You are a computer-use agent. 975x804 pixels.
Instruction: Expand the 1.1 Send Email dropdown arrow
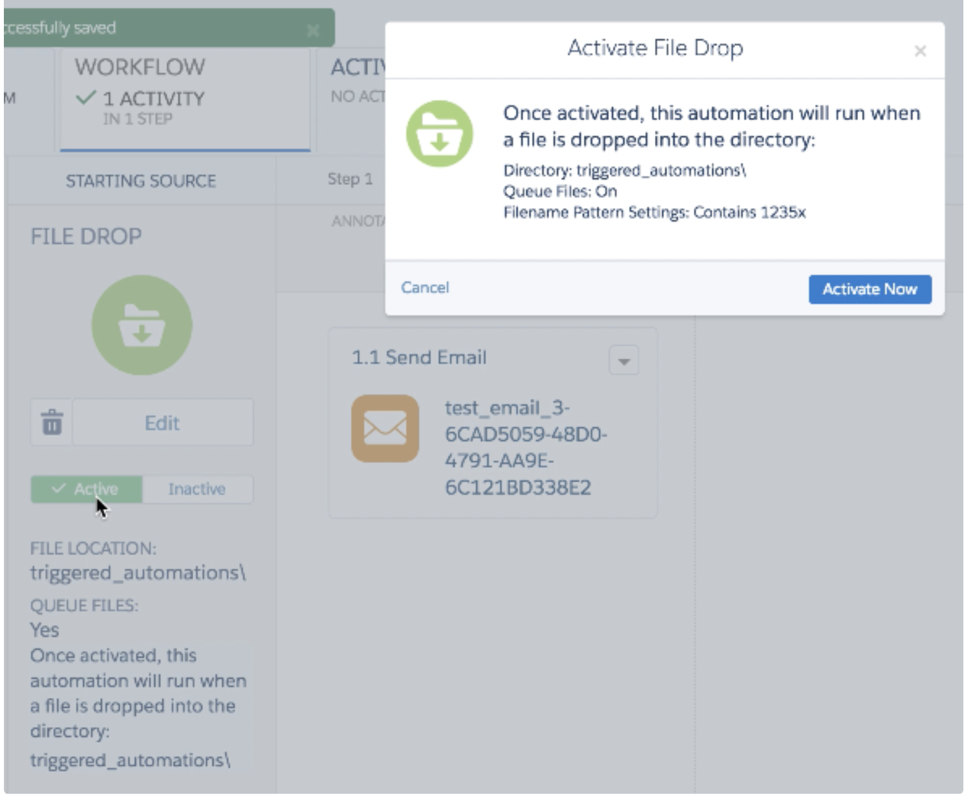(x=624, y=361)
